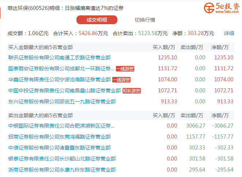
Task: Click 一线游资 badge on 国泰君安 row
Action: tap(125, 69)
